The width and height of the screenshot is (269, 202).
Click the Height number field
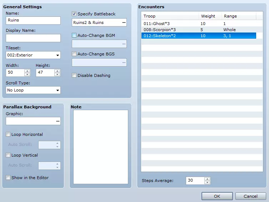click(x=45, y=73)
